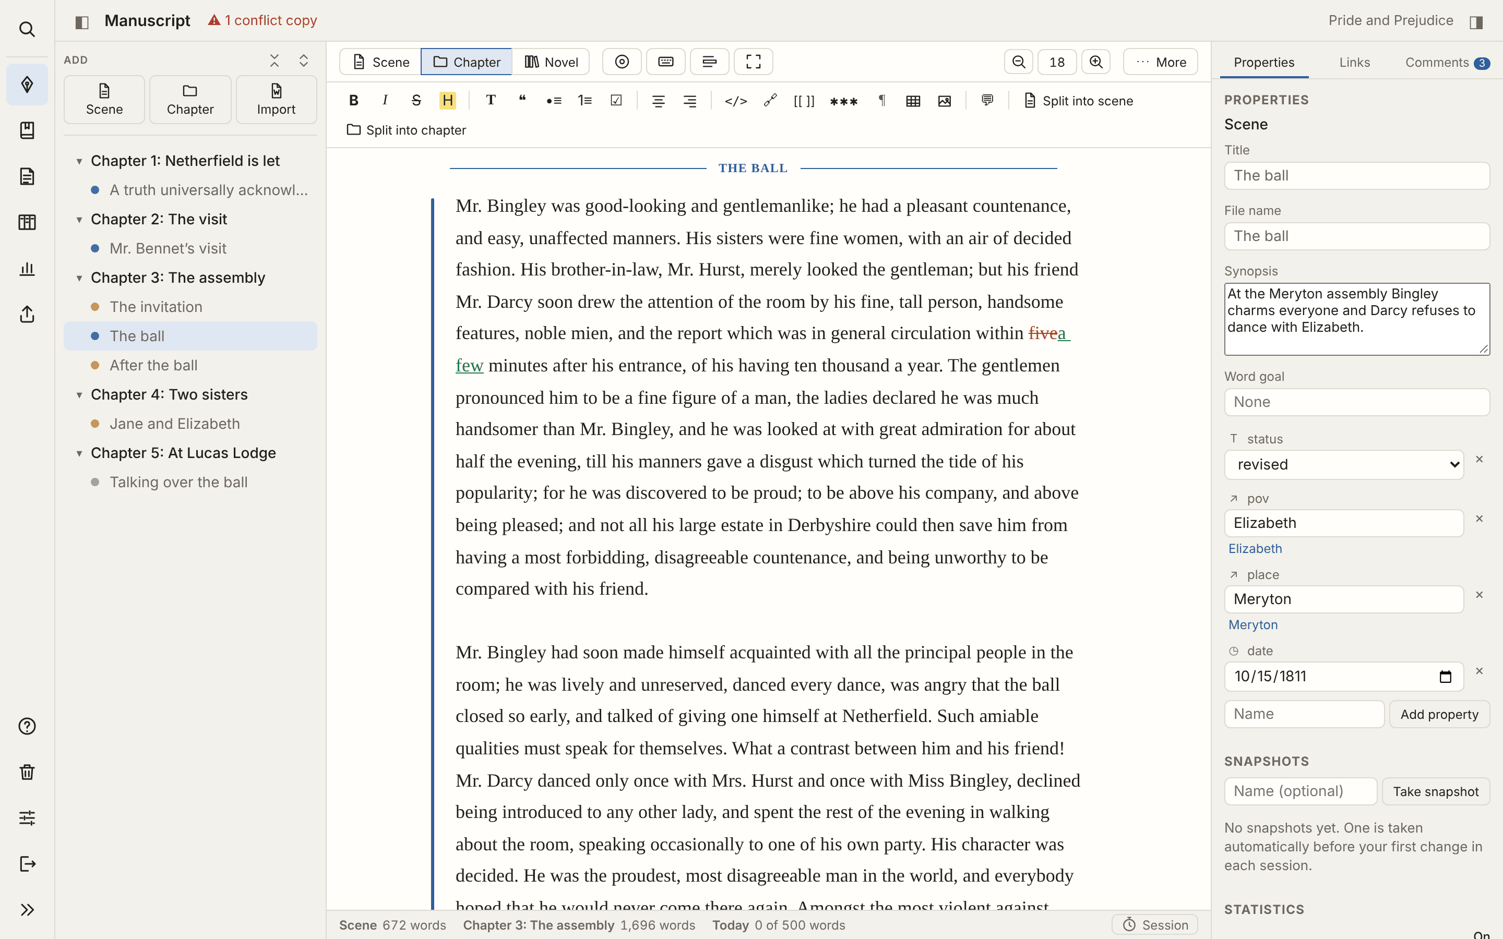Click Split into scene
Viewport: 1503px width, 939px height.
click(x=1078, y=101)
